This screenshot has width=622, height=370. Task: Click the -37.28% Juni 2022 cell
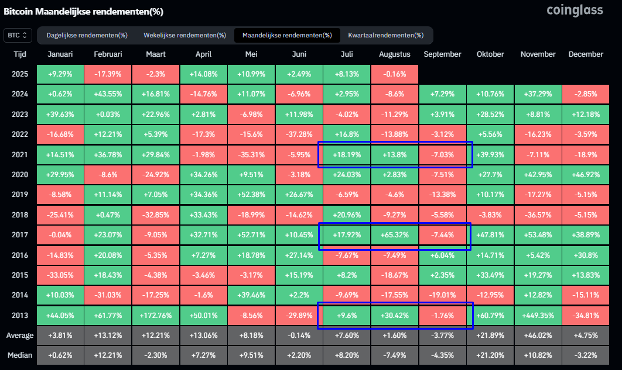pyautogui.click(x=299, y=134)
